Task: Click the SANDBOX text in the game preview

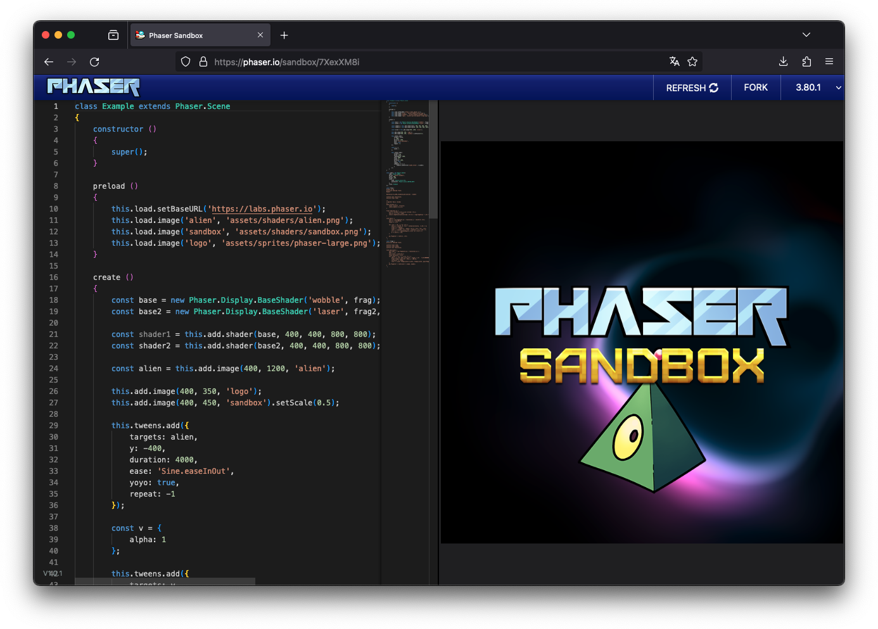Action: (642, 366)
